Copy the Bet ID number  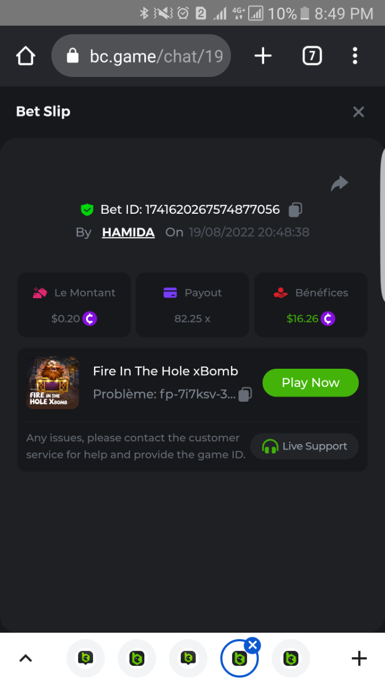[295, 210]
